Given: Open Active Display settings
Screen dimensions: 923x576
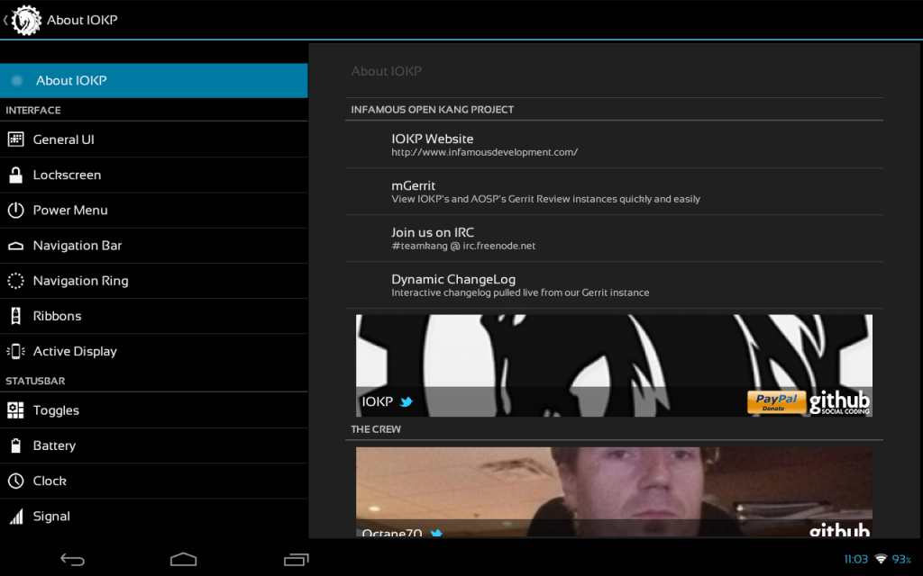Looking at the screenshot, I should (x=153, y=351).
